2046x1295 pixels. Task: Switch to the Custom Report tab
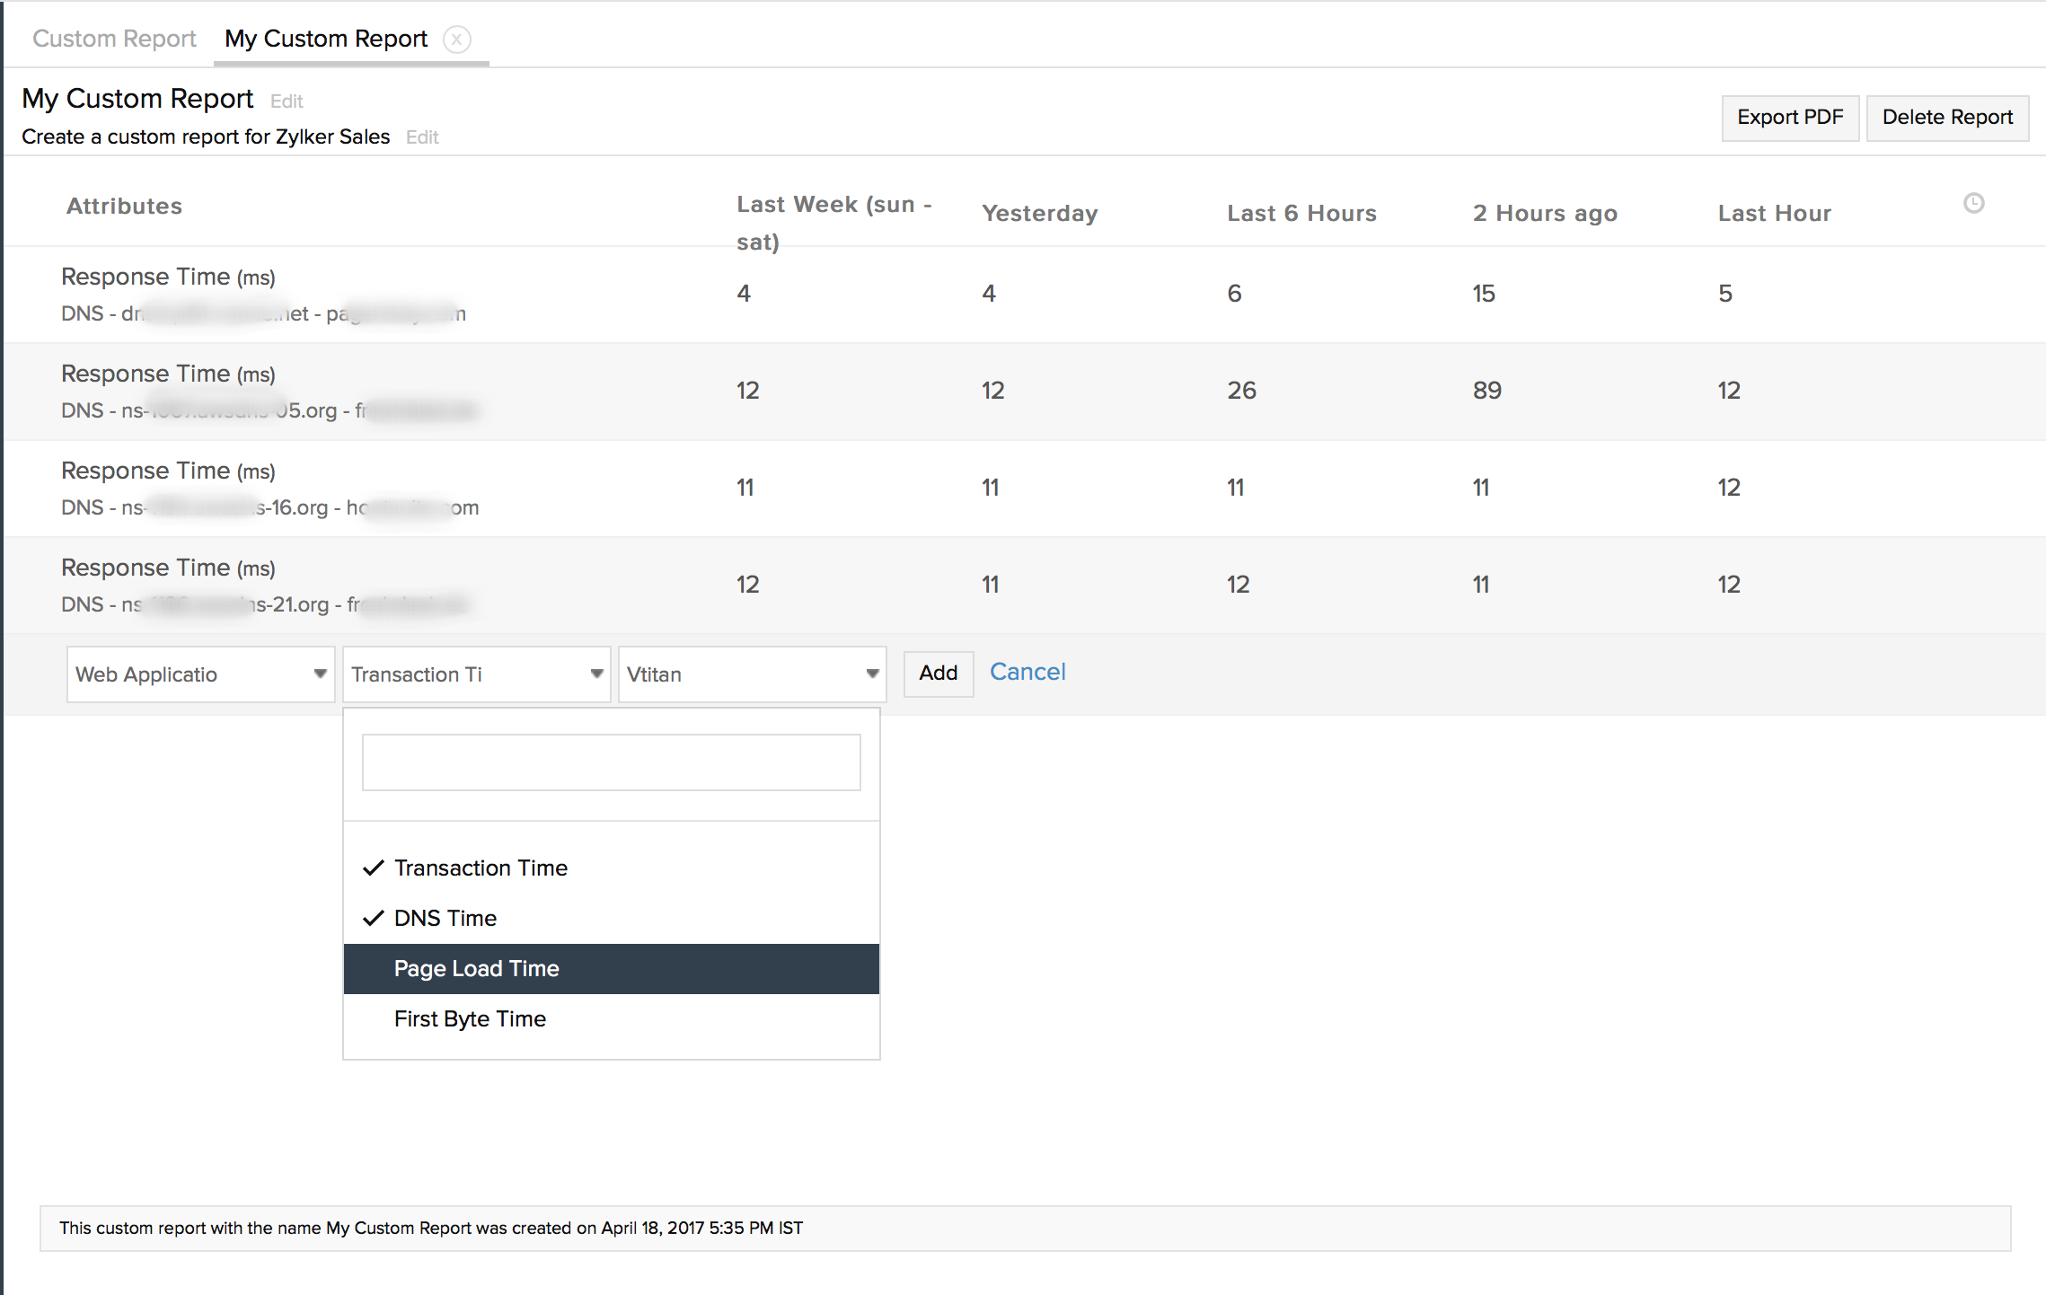pos(114,39)
